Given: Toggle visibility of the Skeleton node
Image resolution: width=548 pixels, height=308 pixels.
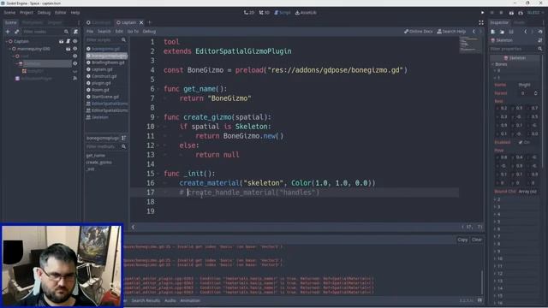Looking at the screenshot, I should click(74, 63).
